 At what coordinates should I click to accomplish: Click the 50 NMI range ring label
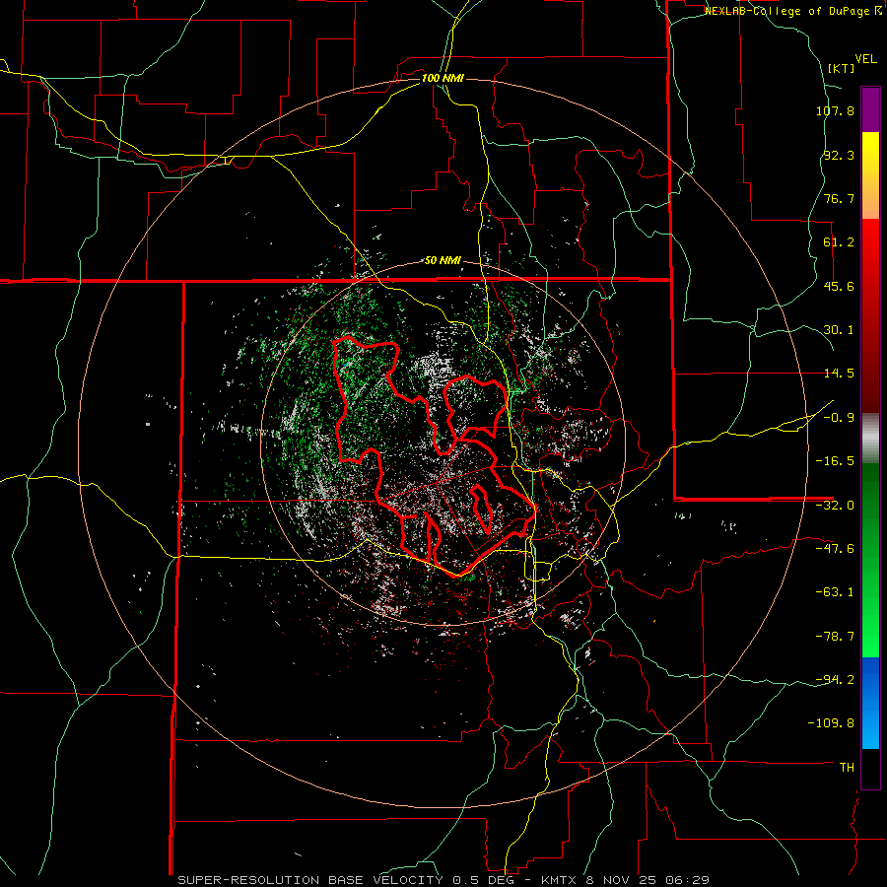click(443, 261)
